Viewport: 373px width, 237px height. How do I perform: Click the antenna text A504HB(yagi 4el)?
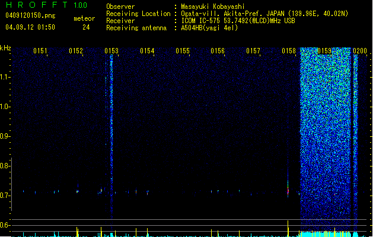point(209,28)
